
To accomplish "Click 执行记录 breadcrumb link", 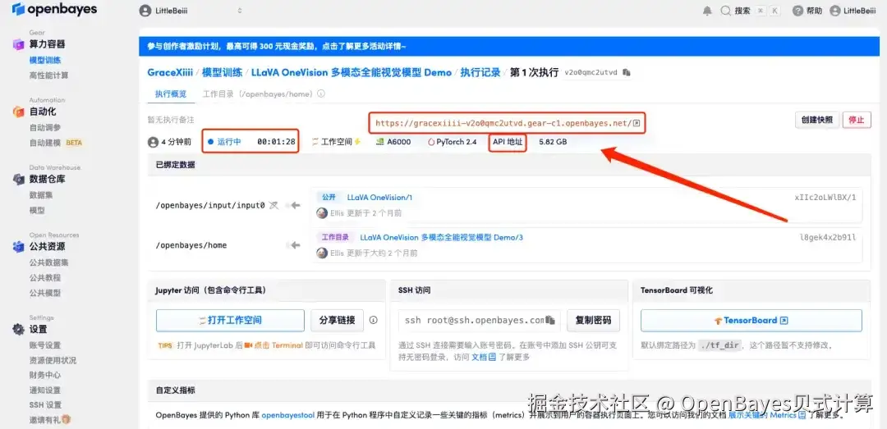I will click(480, 73).
